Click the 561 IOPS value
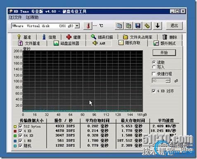Image resolution: width=197 pixels, height=159 pixels. 66,140
